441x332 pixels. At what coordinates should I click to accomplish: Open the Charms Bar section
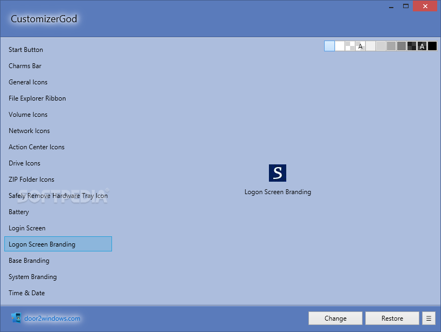[58, 66]
